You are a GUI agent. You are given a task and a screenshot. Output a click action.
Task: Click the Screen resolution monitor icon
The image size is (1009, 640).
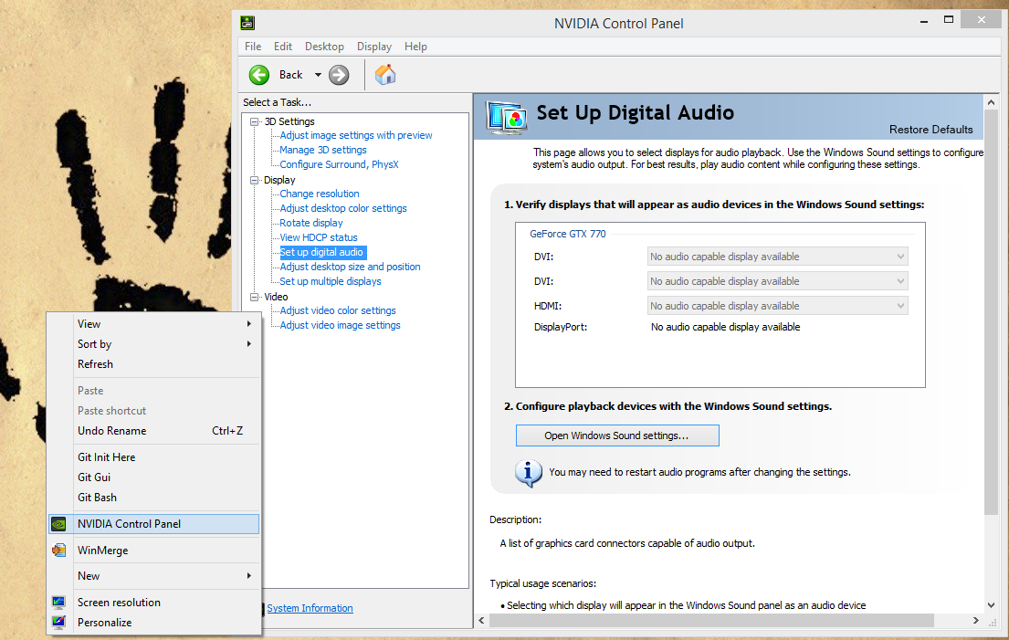58,603
